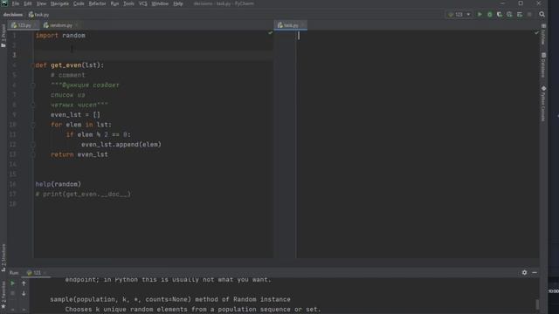Click the def get_even(lst) line
The image size is (559, 314).
point(70,65)
